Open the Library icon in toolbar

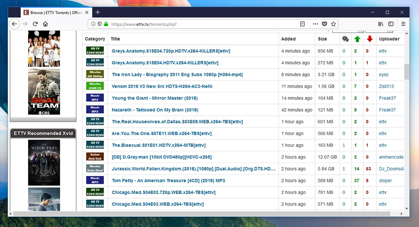(381, 24)
